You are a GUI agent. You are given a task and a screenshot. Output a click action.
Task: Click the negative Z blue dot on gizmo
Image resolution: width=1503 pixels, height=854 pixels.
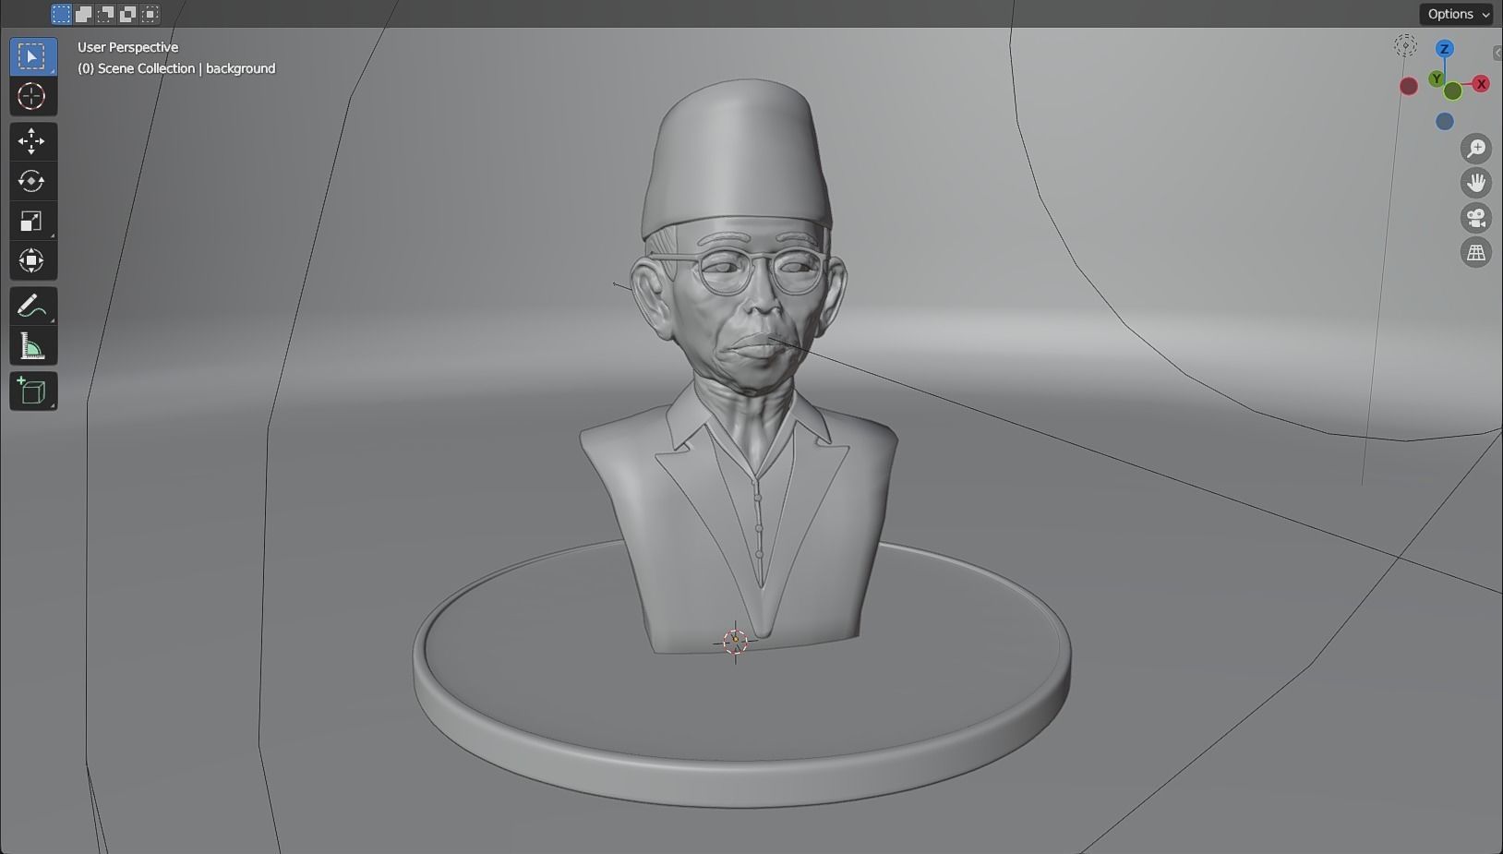tap(1445, 121)
